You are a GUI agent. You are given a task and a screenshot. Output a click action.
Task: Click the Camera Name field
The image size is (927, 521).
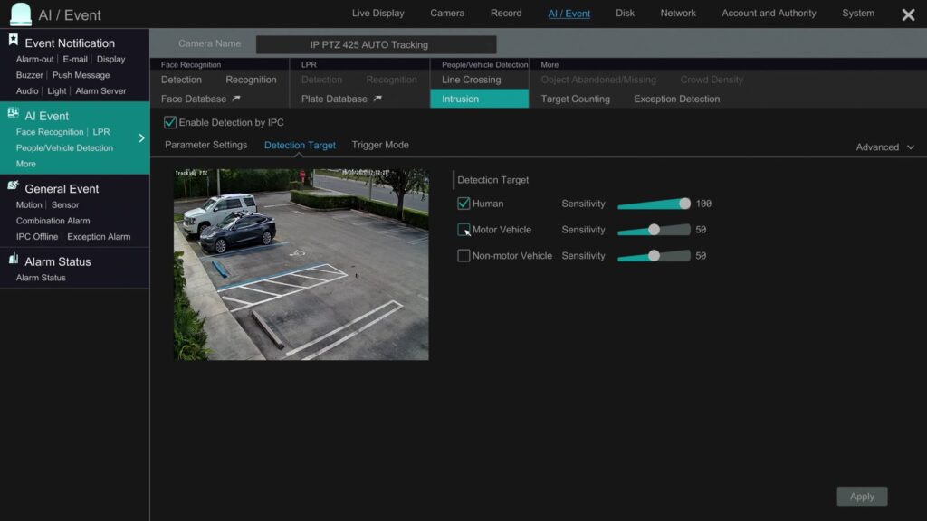(376, 44)
